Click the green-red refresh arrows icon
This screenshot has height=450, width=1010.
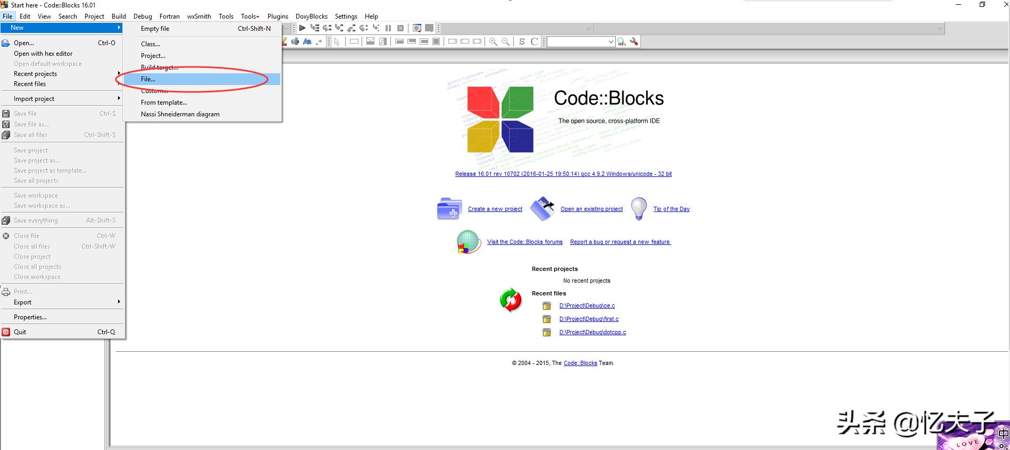(x=511, y=300)
